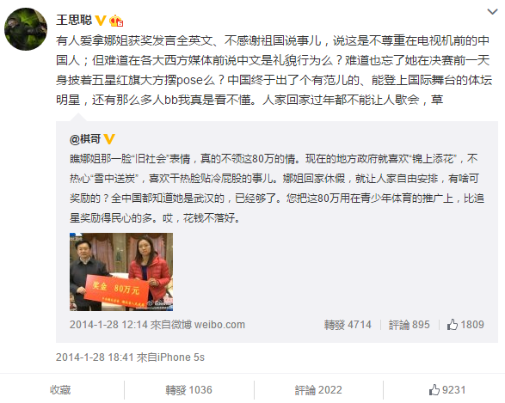This screenshot has width=505, height=403.
Task: Click the 王思聪 username link
Action: 74,20
